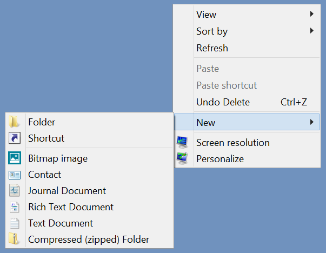The height and width of the screenshot is (253, 326).
Task: Click the greyed-out Paste entry
Action: coord(247,69)
